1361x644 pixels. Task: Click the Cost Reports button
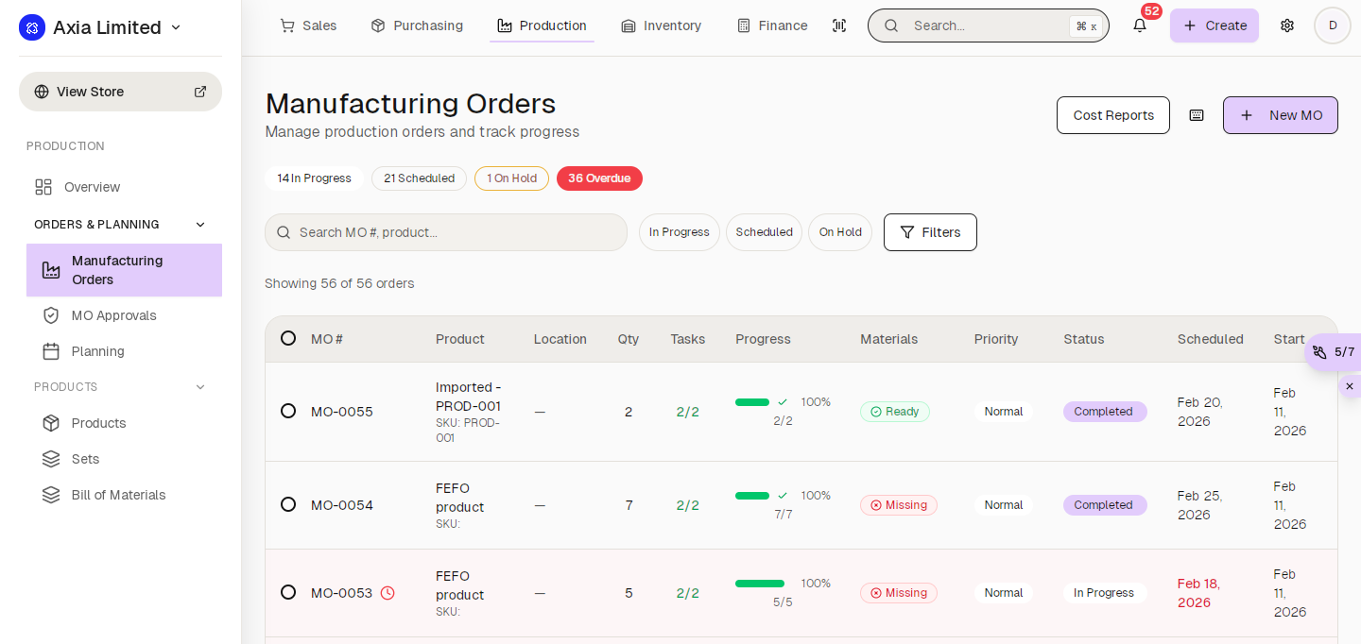pyautogui.click(x=1112, y=115)
